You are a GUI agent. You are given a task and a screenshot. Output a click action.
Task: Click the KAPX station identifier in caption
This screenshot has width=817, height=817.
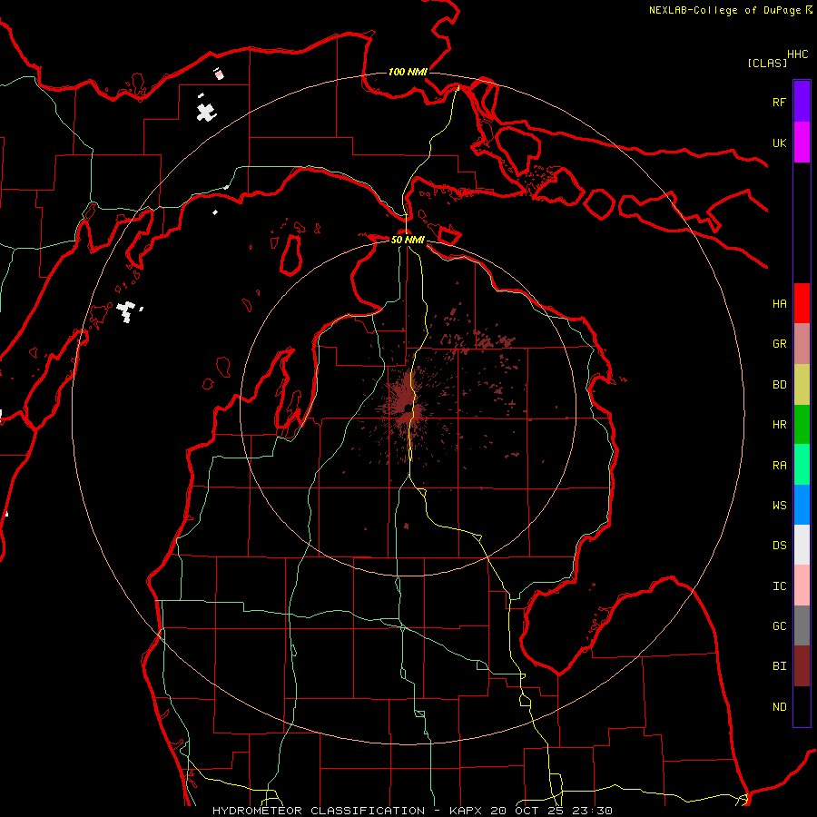(468, 811)
